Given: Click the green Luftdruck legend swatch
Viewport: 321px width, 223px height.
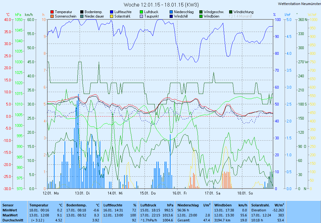Looking at the screenshot, I should 141,12.
